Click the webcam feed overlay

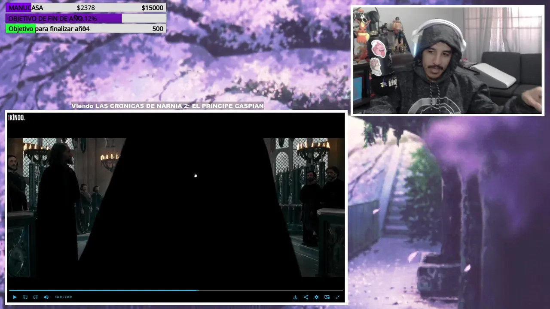pyautogui.click(x=448, y=61)
